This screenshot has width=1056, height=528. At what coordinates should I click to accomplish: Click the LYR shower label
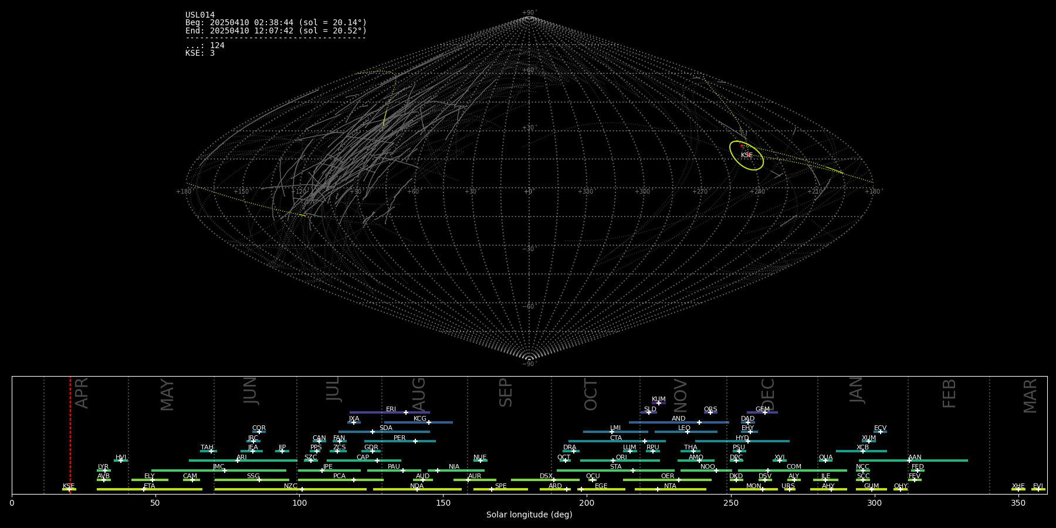103,467
